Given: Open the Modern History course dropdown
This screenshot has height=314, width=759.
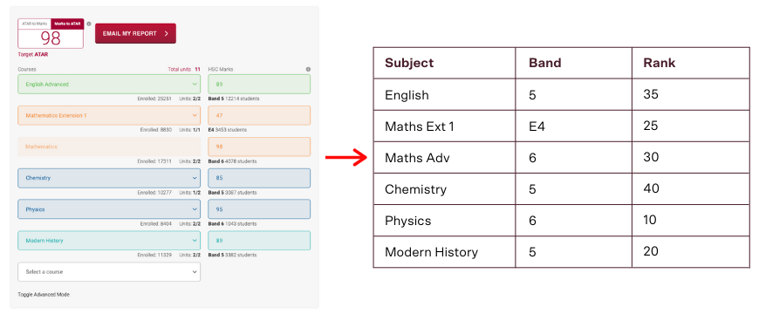Looking at the screenshot, I should (109, 241).
